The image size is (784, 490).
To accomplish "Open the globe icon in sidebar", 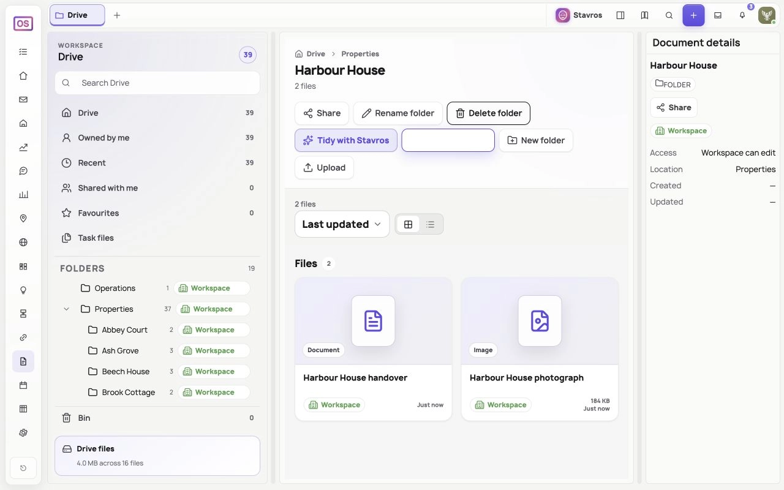I will 23,243.
